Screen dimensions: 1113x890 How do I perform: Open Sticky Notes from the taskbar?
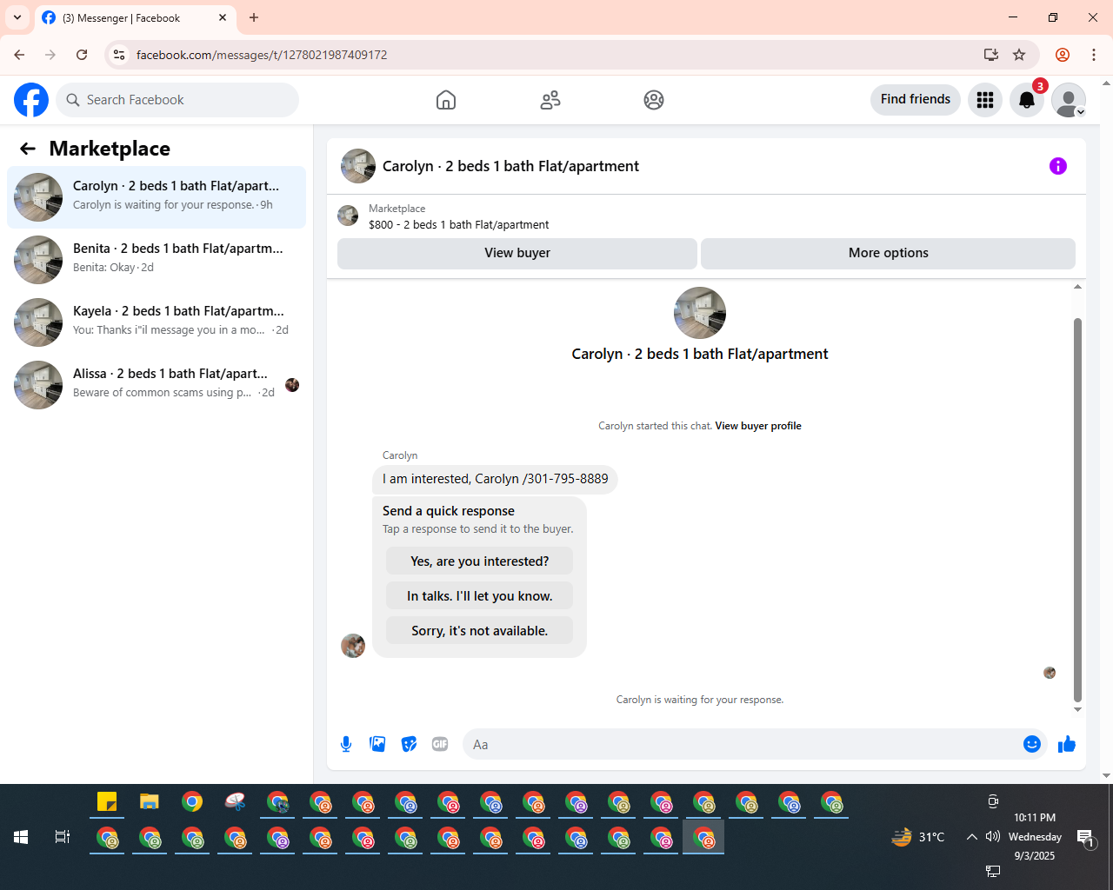tap(107, 801)
